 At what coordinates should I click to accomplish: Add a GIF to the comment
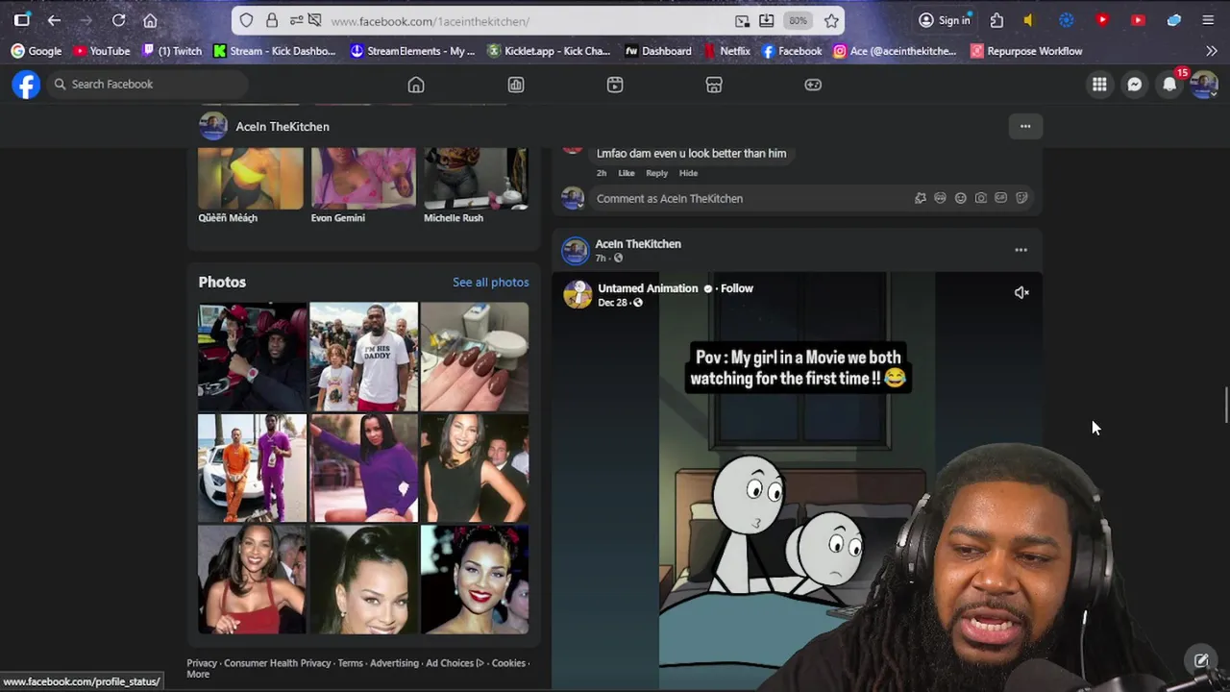click(x=1000, y=198)
